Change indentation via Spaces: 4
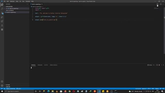The image size is (165, 93). [144, 89]
